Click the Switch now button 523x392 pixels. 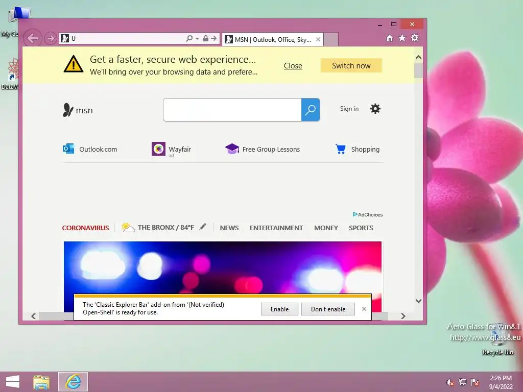351,66
